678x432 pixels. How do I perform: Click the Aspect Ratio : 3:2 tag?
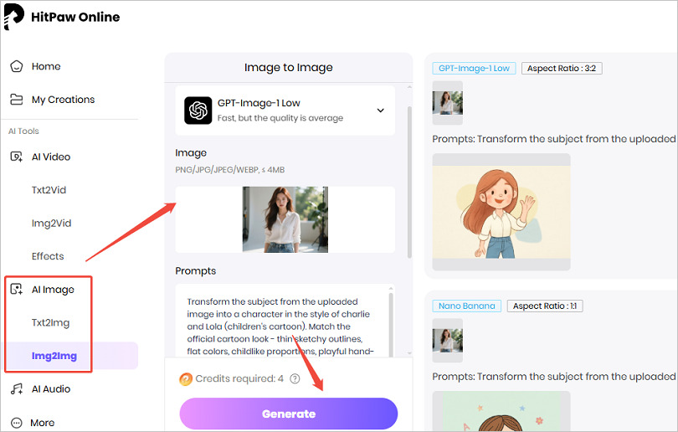point(562,69)
